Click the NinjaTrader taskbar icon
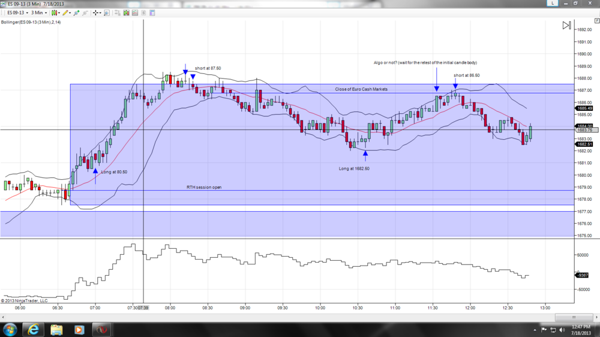This screenshot has width=600, height=337. 102,329
